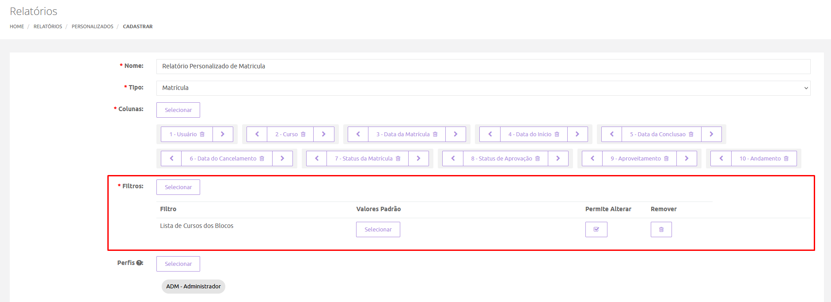Click Selecionar button for Filtros
The image size is (831, 302).
tap(178, 187)
